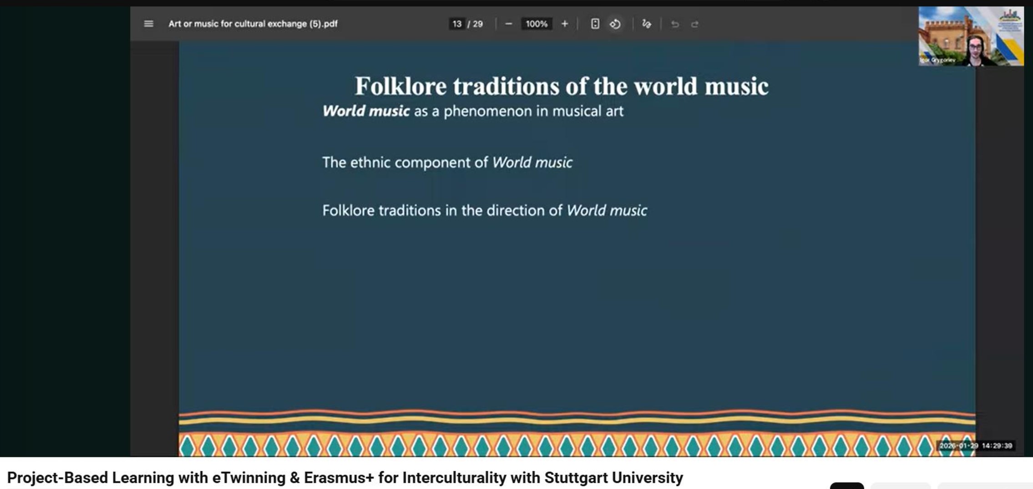Image resolution: width=1033 pixels, height=489 pixels.
Task: Click the bold italic "World music" text
Action: pos(366,111)
